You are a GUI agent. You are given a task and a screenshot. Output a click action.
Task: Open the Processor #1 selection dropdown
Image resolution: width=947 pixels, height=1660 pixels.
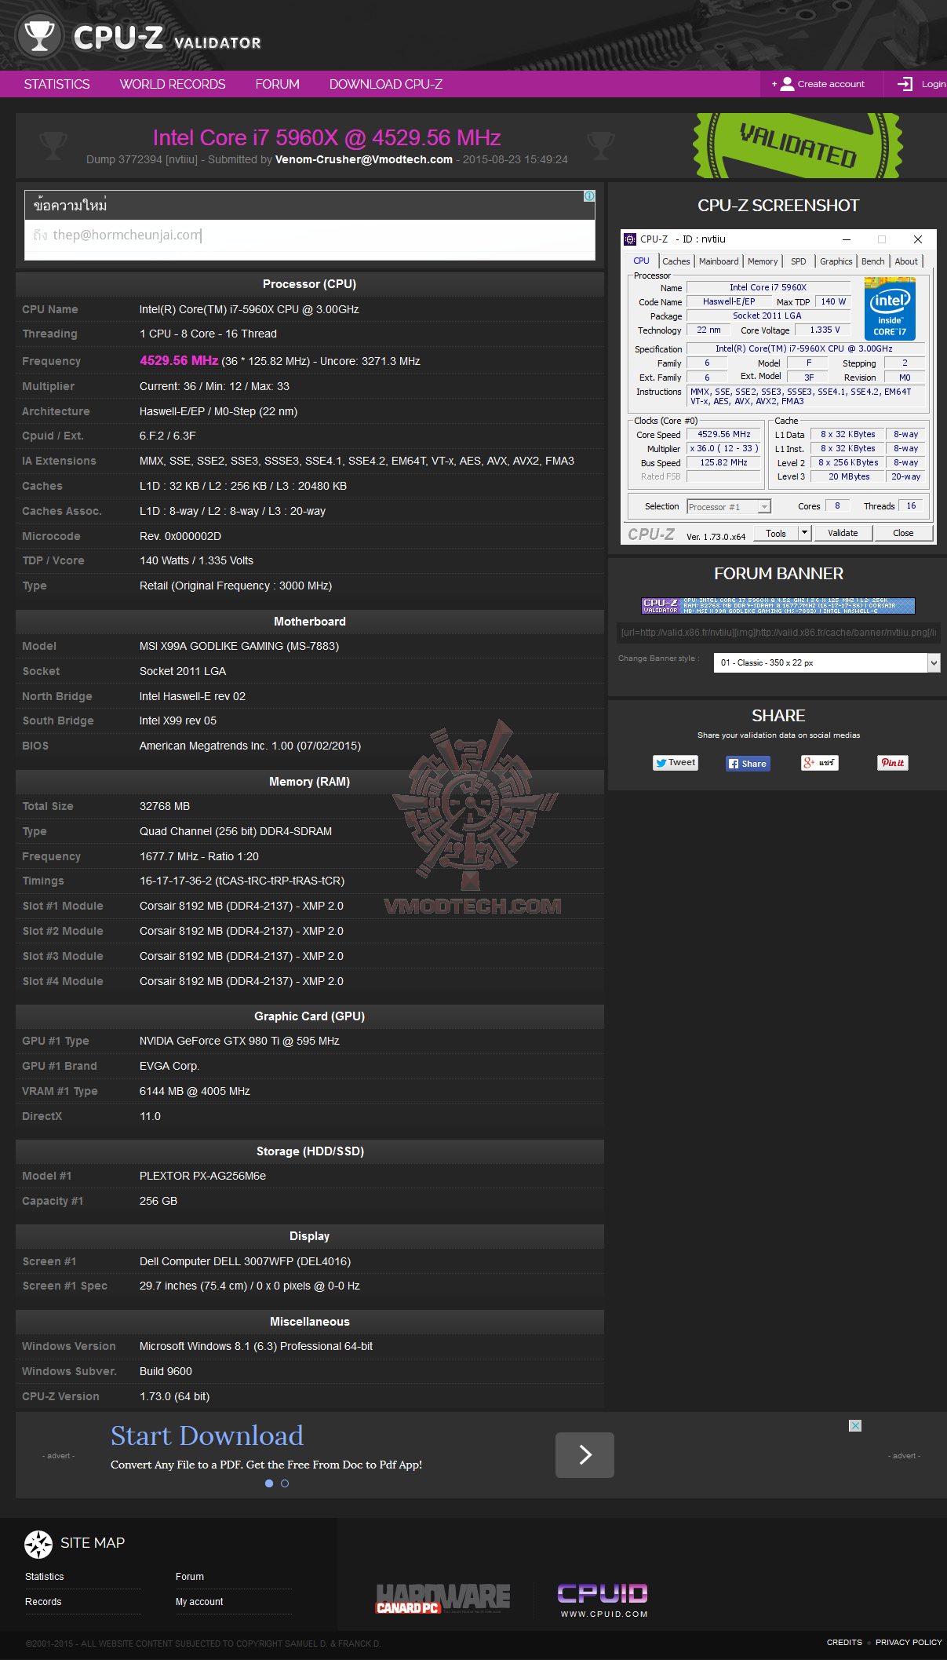pos(729,507)
